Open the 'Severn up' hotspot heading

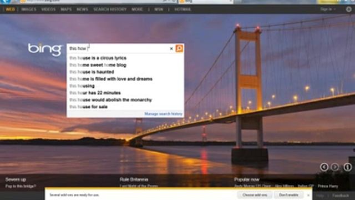(16, 179)
